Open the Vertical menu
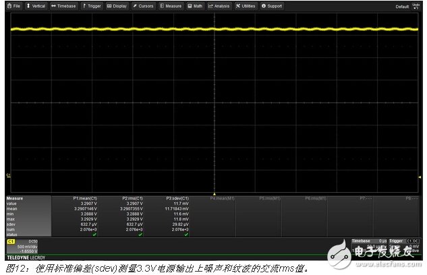The height and width of the screenshot is (275, 427). [36, 5]
